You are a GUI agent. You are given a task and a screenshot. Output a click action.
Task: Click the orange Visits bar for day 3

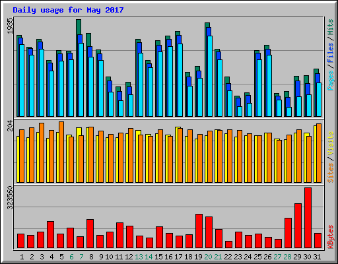42,152
